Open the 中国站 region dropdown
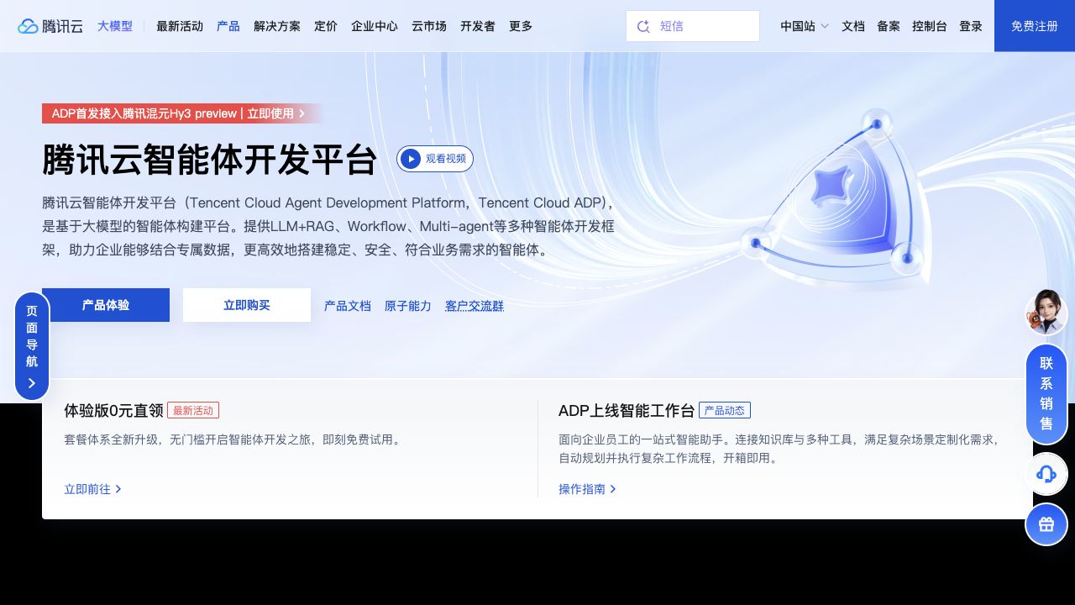1075x605 pixels. [x=805, y=26]
